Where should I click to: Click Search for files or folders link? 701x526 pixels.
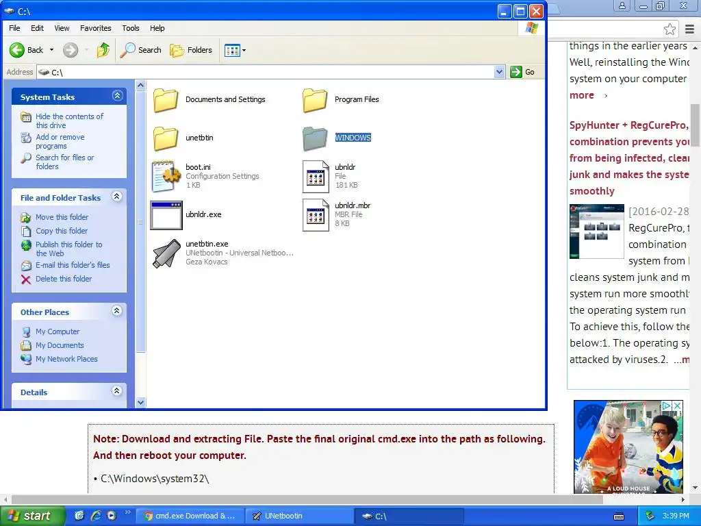point(65,162)
